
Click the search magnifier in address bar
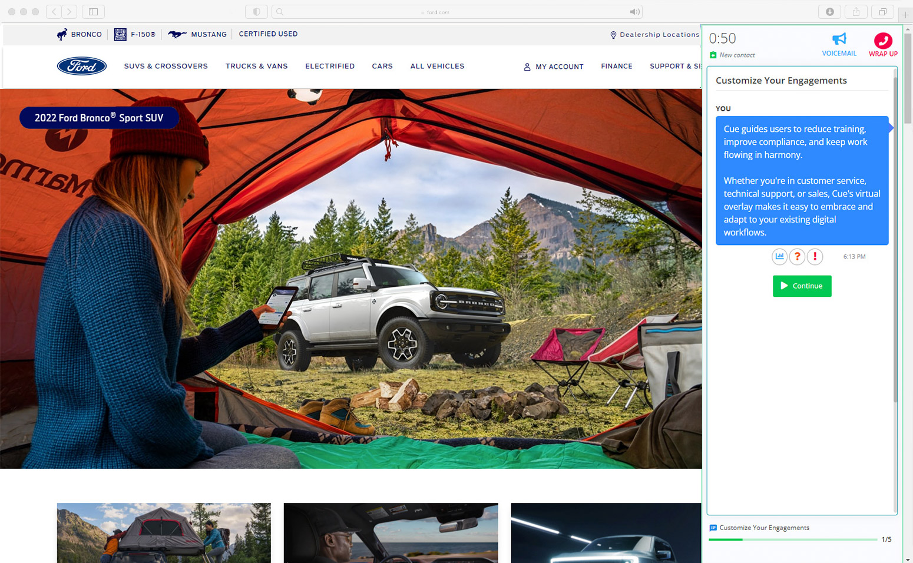point(280,12)
